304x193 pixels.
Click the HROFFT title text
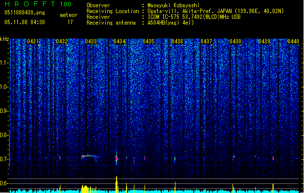pyautogui.click(x=30, y=4)
